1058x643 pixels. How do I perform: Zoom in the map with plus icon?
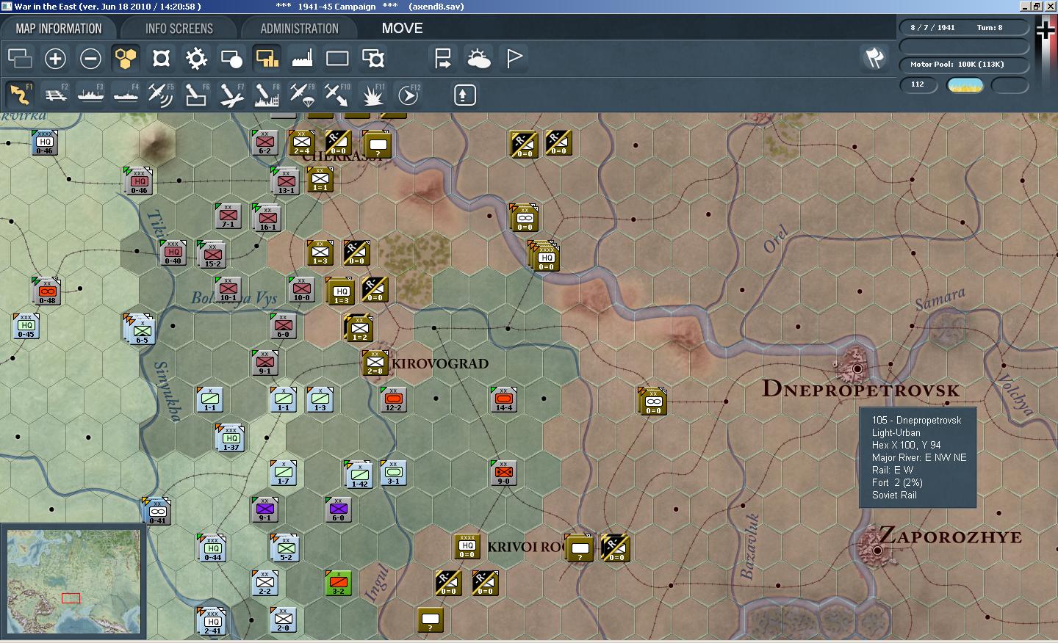coord(55,58)
